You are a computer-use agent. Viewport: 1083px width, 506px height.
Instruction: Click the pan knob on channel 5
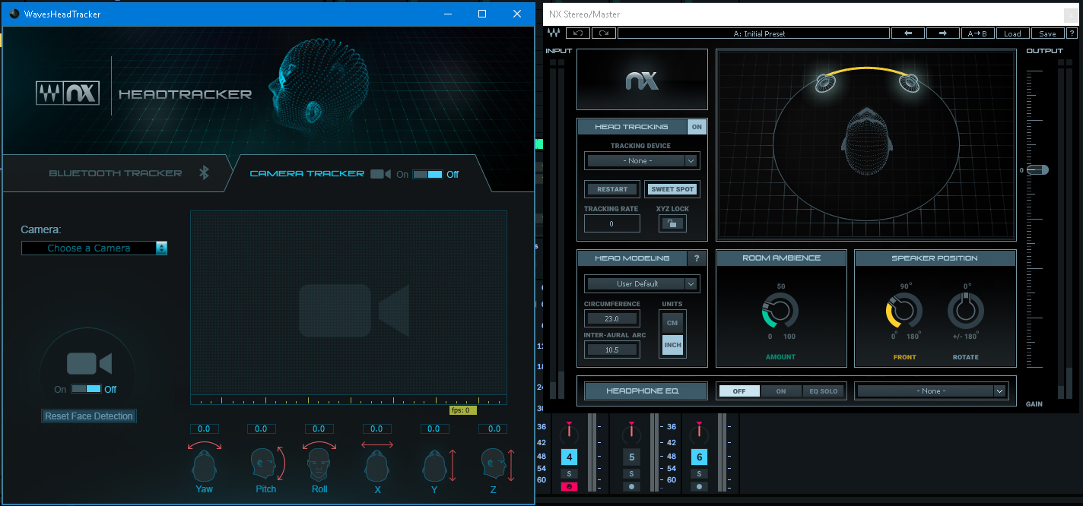(x=632, y=434)
